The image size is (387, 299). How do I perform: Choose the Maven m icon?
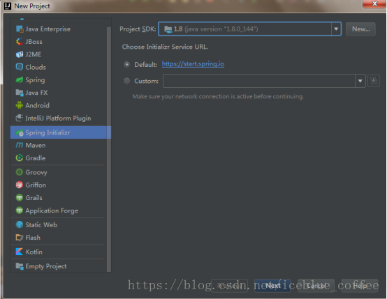point(20,145)
